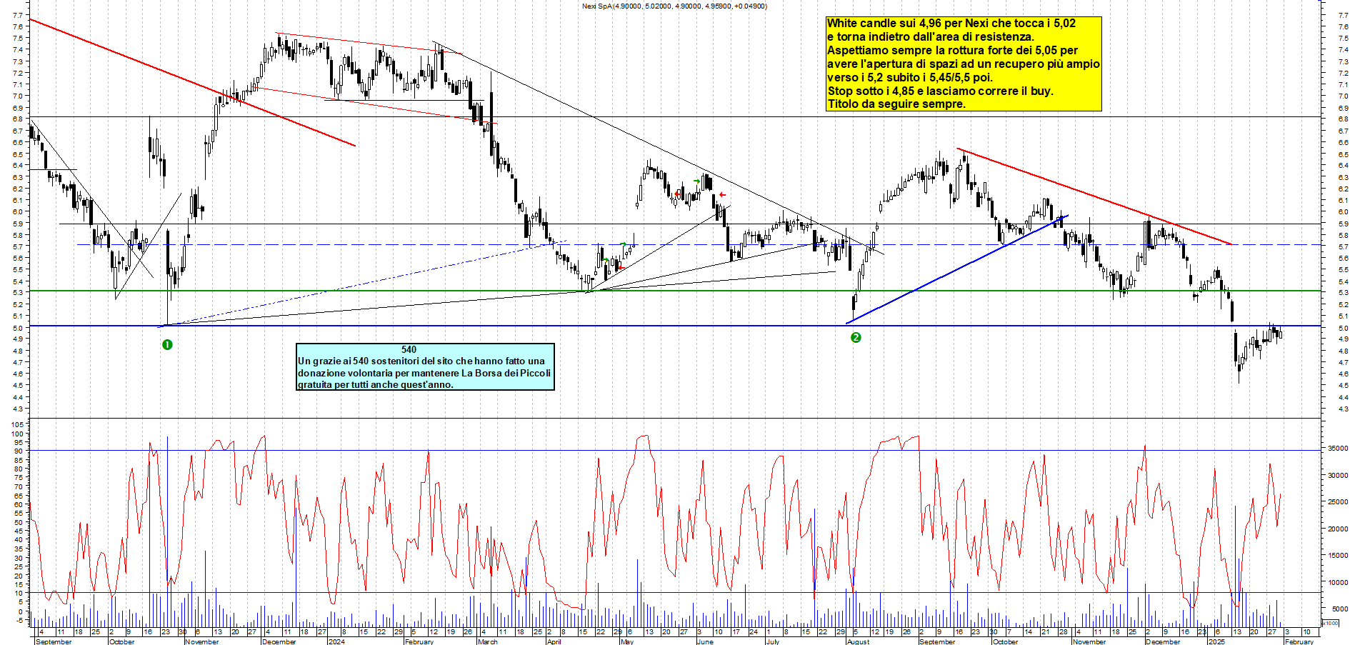The image size is (1350, 645).
Task: Click the 100 oscillator scale label
Action: point(17,434)
